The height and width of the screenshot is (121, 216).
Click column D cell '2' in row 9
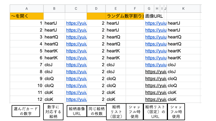pyautogui.click(x=96, y=79)
